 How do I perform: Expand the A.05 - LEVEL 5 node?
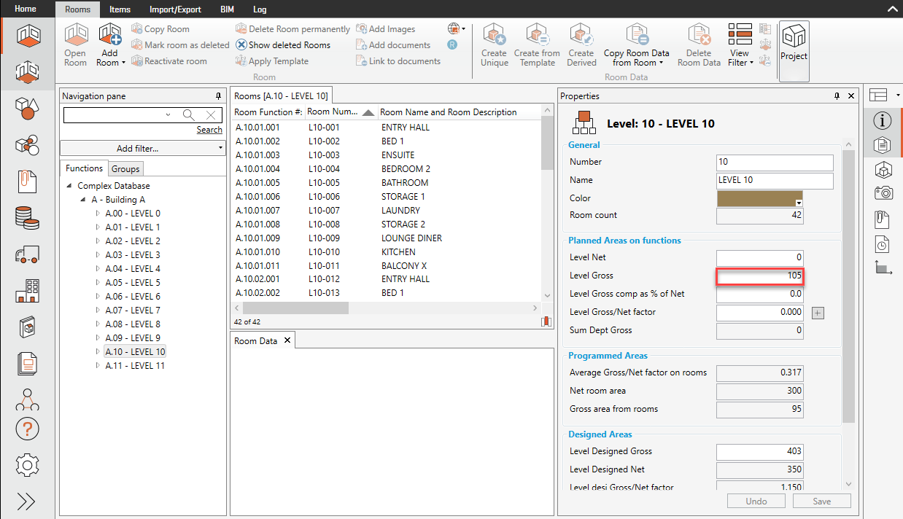pos(98,283)
